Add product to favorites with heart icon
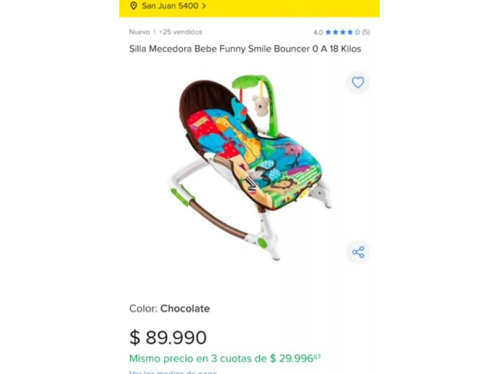 (358, 82)
